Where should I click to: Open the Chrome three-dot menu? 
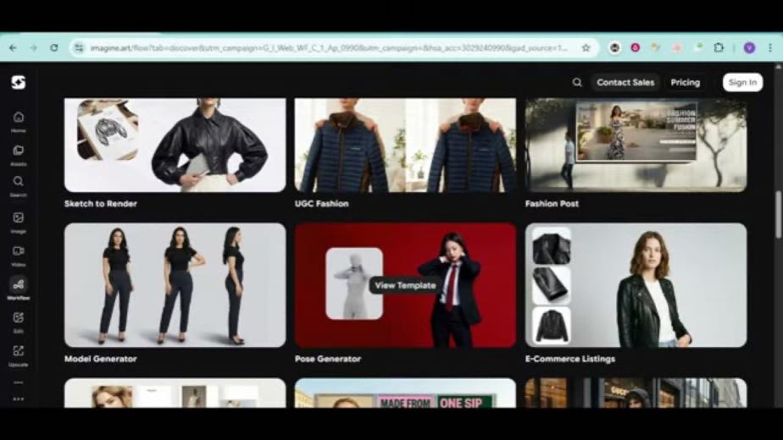point(770,48)
